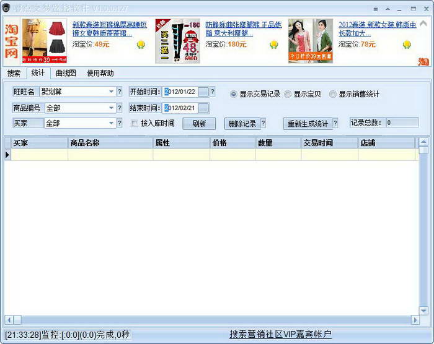Click the help ? icon next to 买家 dropdown
434x344 pixels.
pos(120,123)
